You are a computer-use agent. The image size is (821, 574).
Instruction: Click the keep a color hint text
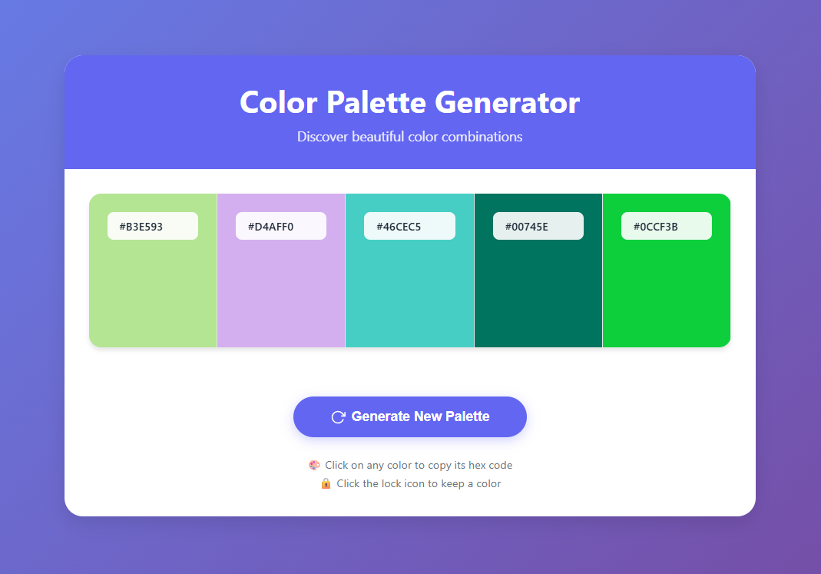(418, 483)
